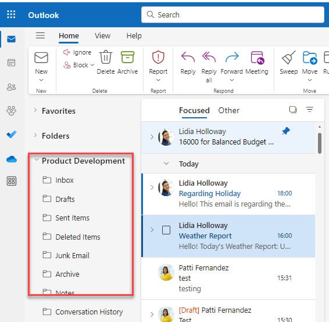329x322 pixels.
Task: Click the message list scrollbar thumb
Action: [320, 143]
